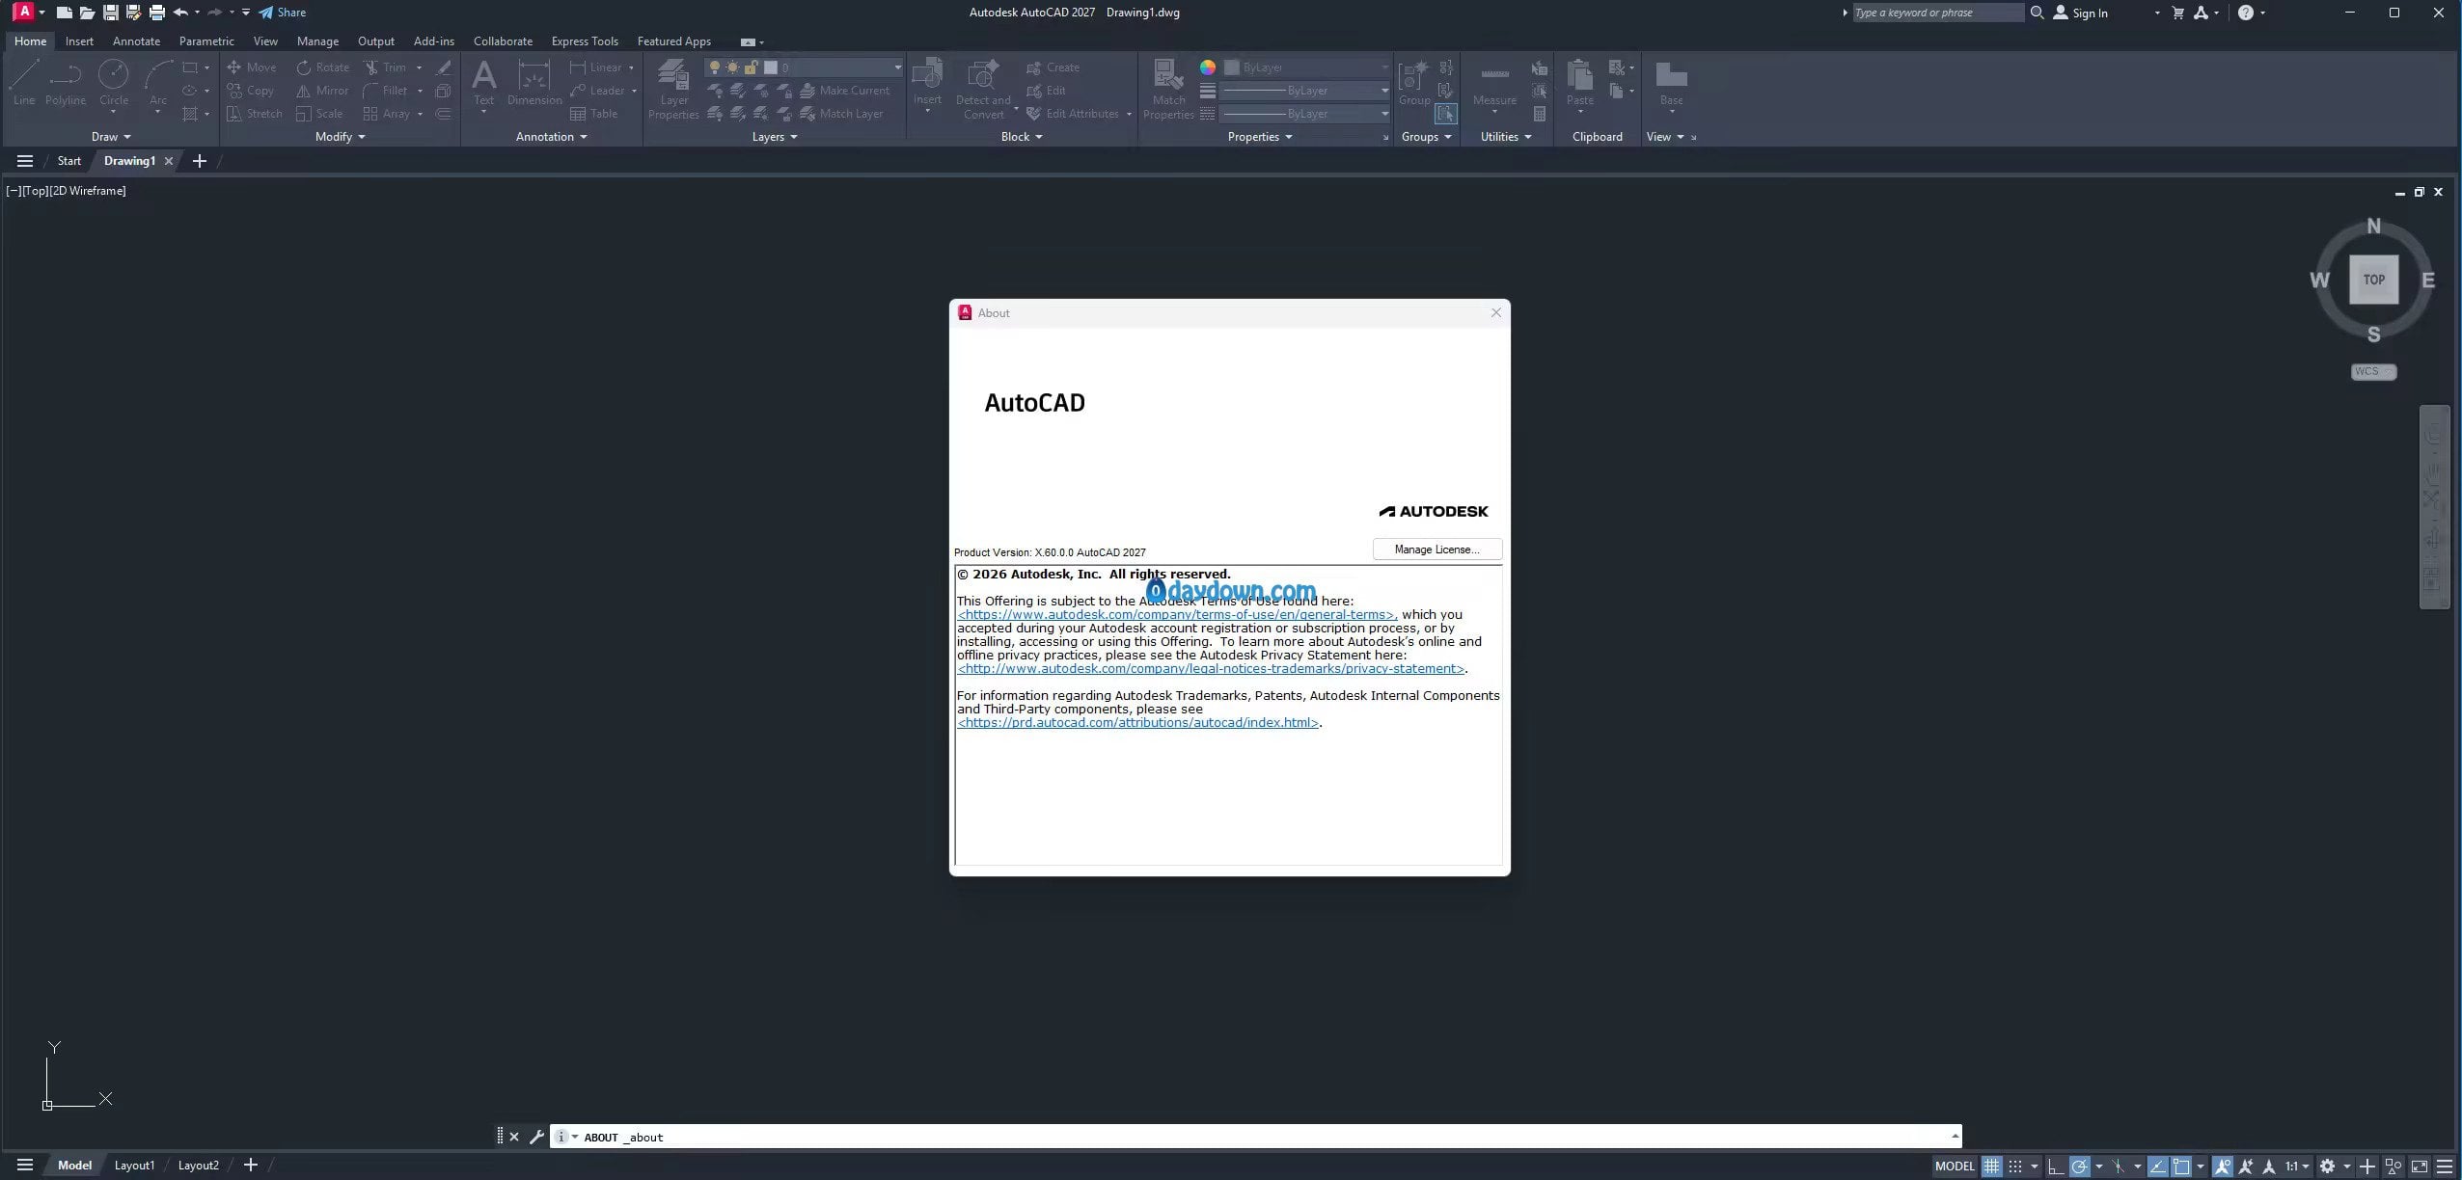Image resolution: width=2462 pixels, height=1180 pixels.
Task: Click the Manage License button
Action: (x=1436, y=550)
